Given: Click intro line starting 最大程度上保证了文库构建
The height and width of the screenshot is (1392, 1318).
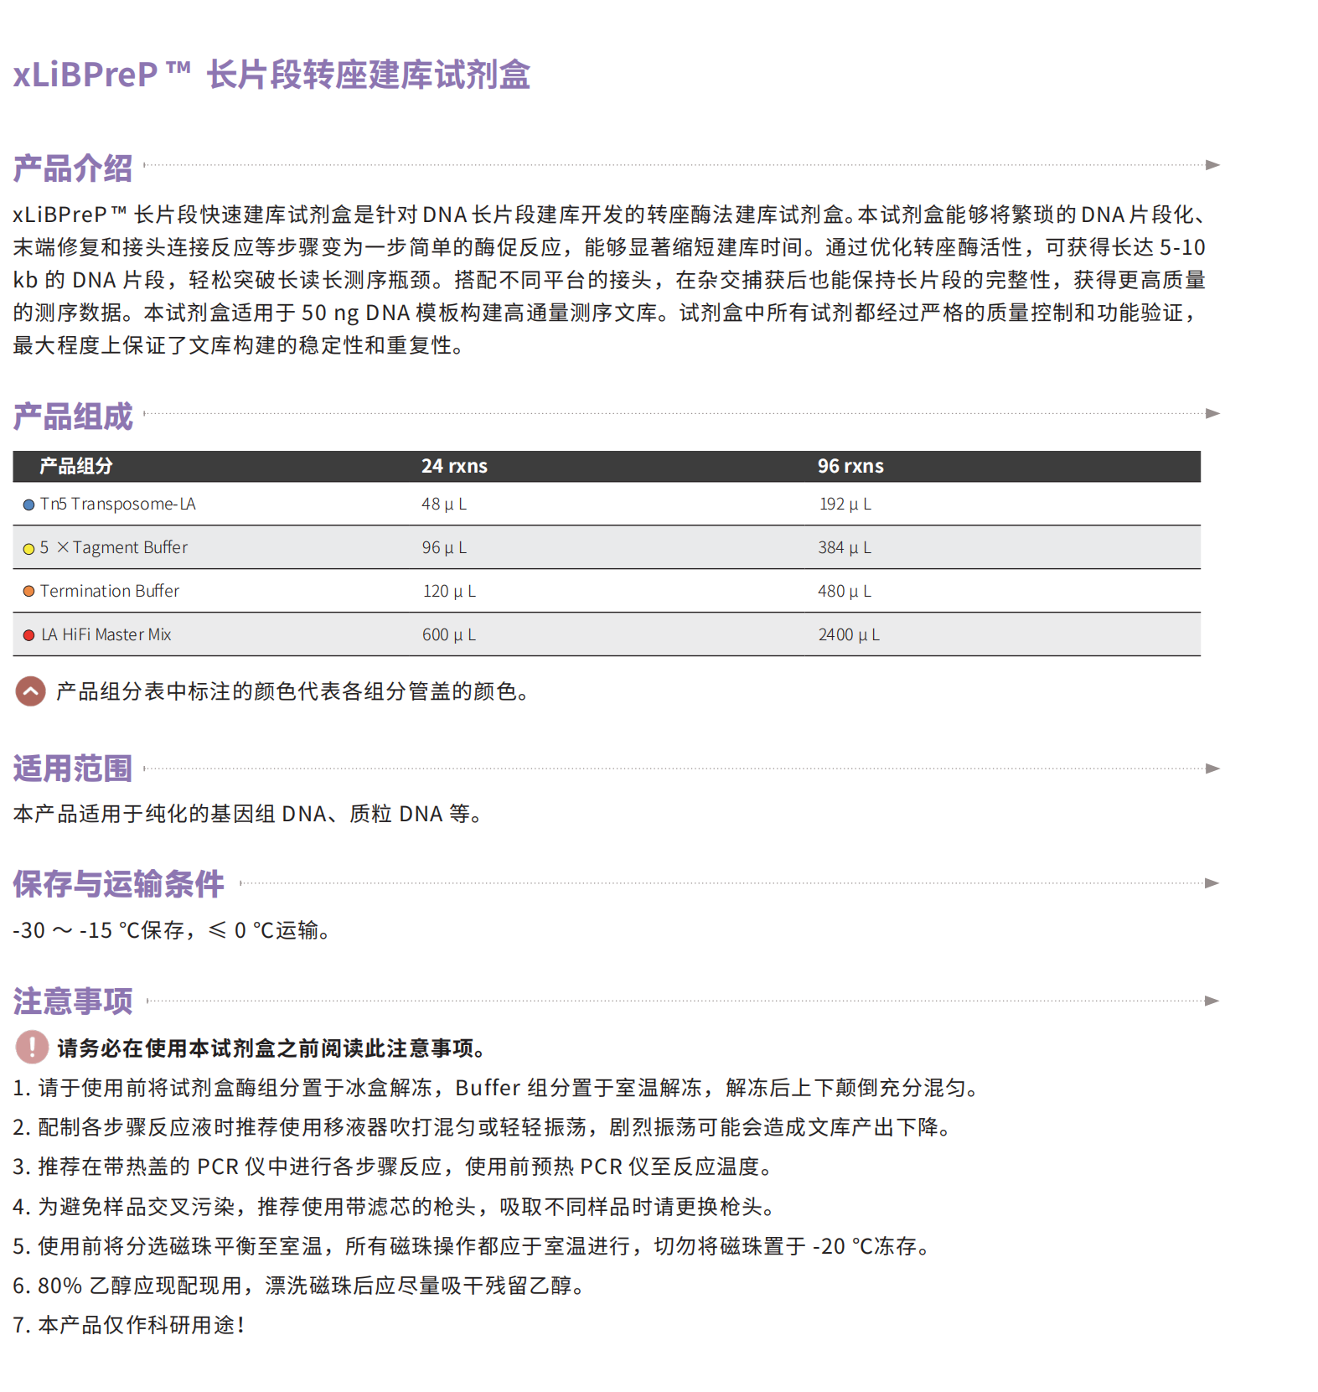Looking at the screenshot, I should [239, 345].
